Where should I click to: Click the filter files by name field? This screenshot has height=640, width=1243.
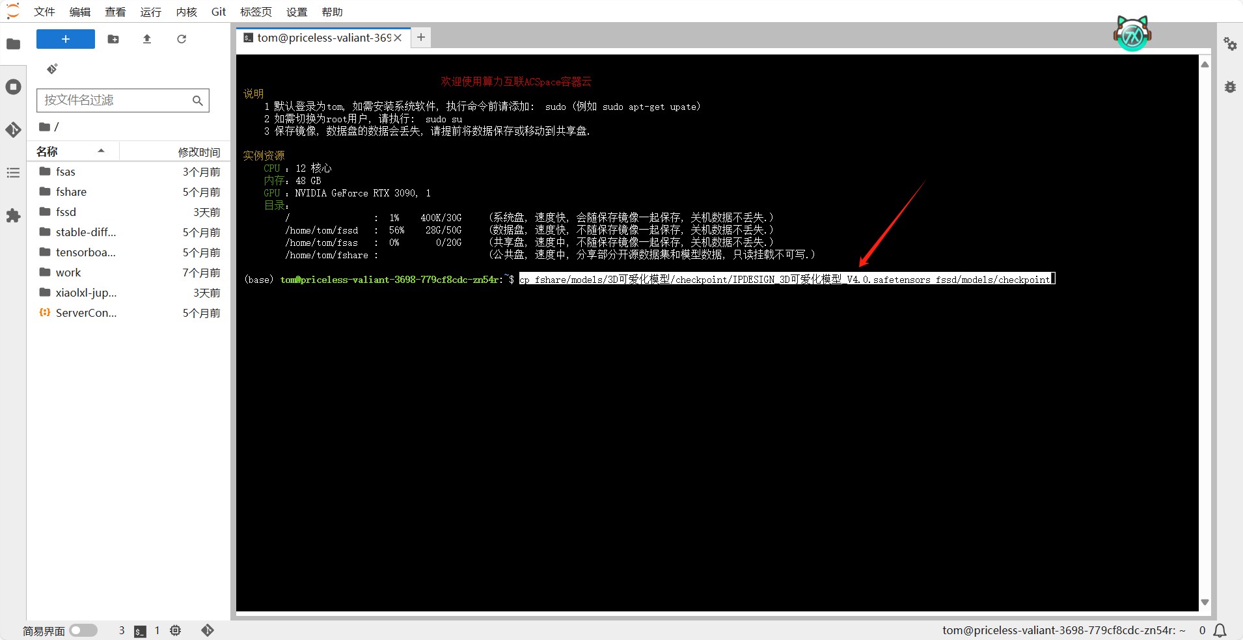coord(123,100)
